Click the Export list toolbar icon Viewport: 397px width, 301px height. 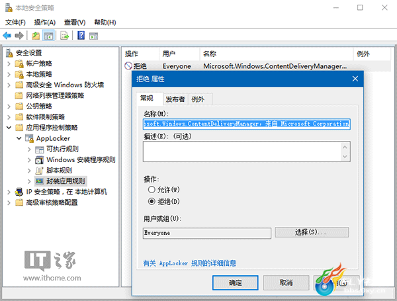click(x=65, y=36)
